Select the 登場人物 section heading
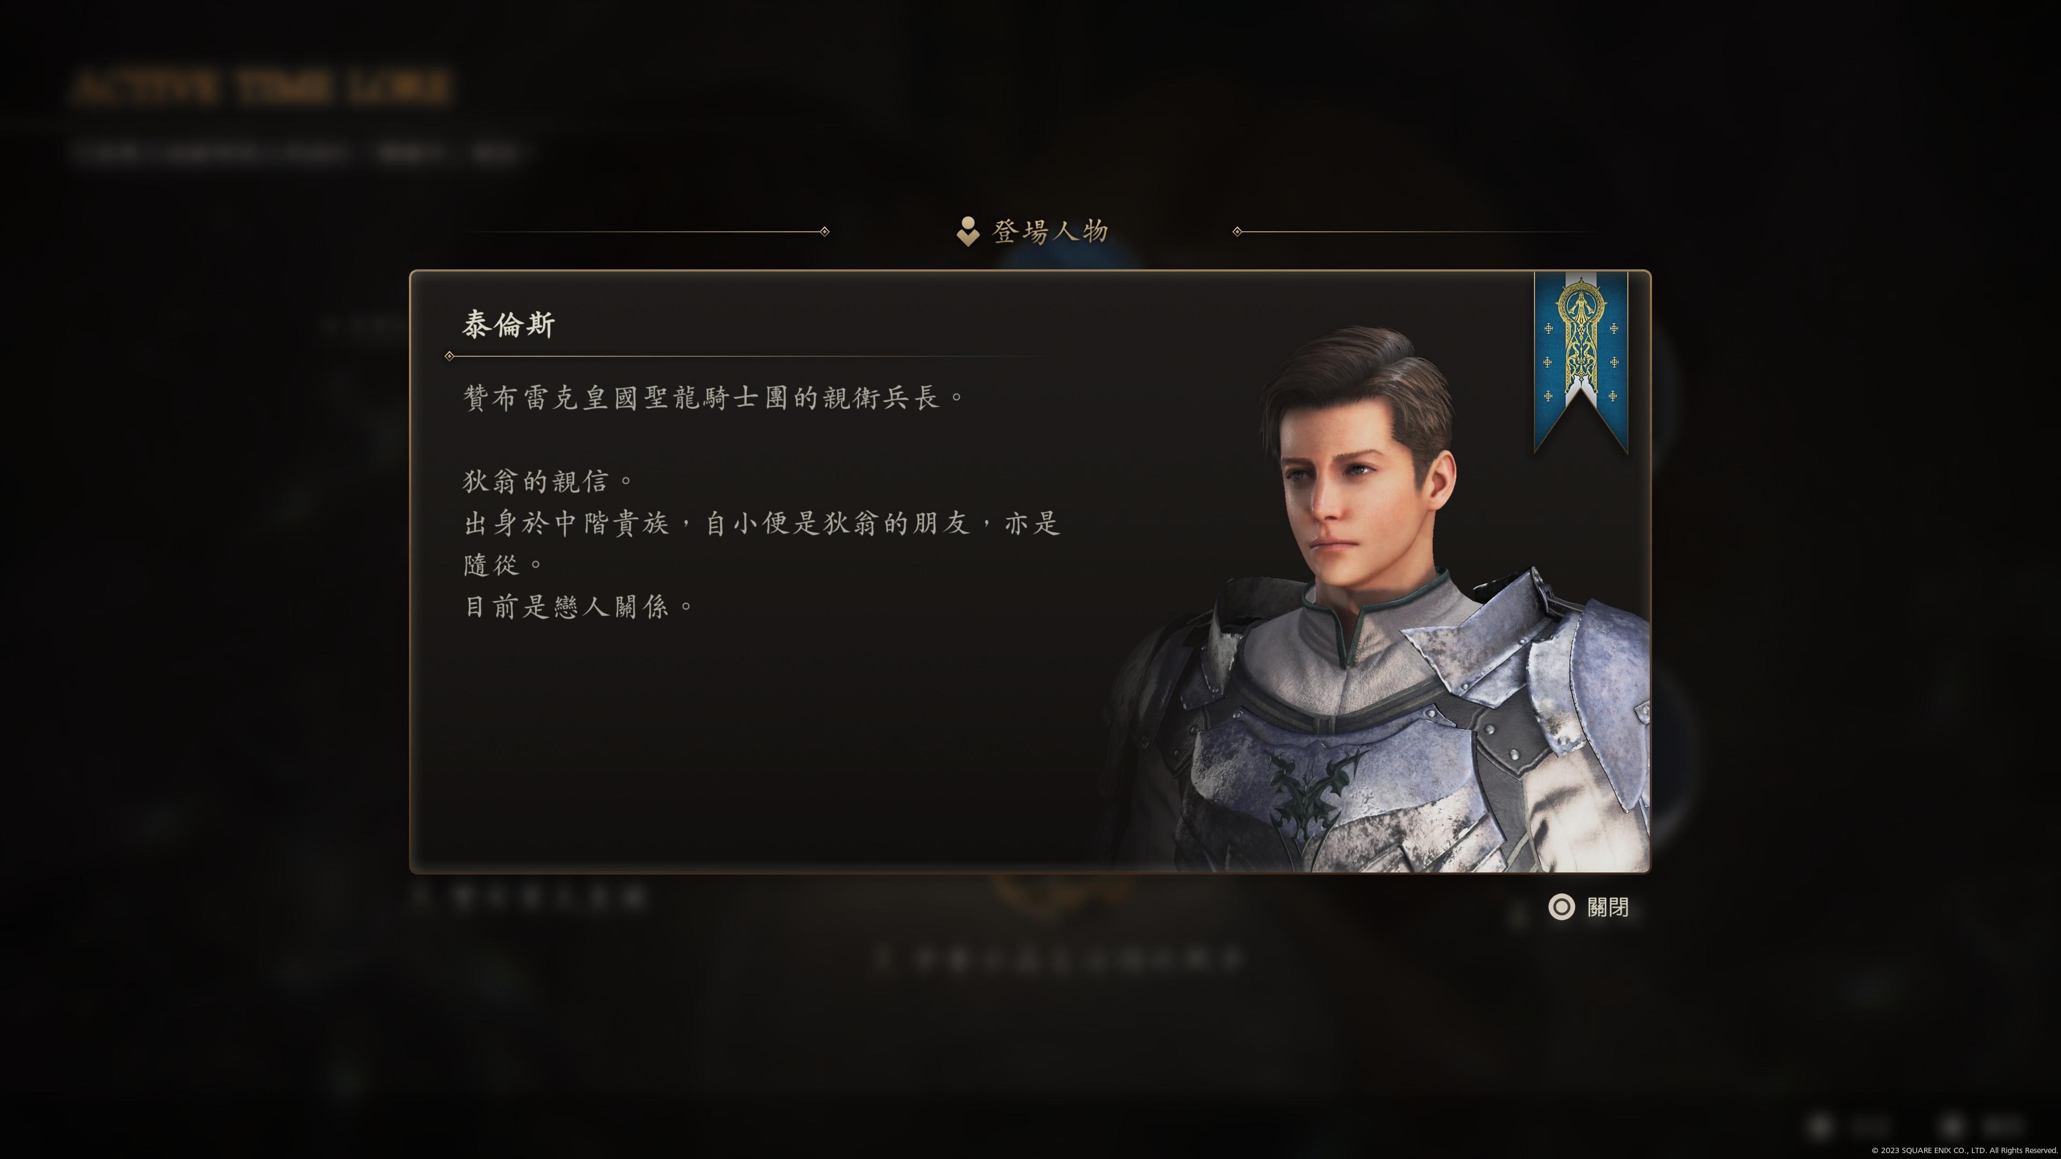This screenshot has width=2061, height=1159. coord(1050,232)
